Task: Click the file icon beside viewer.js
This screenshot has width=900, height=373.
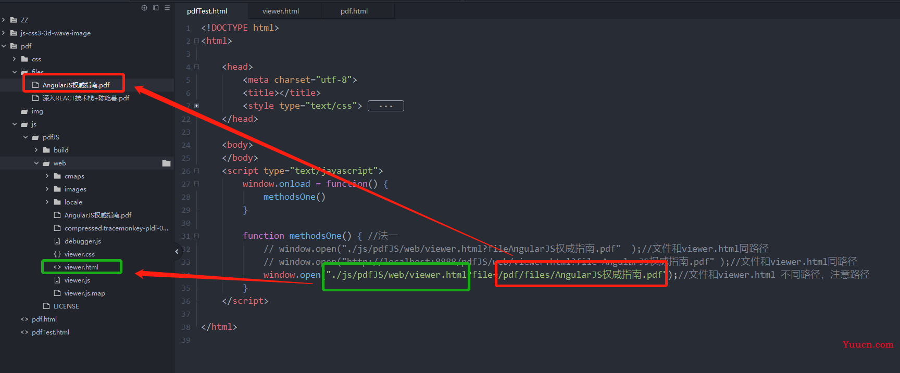Action: (x=57, y=280)
